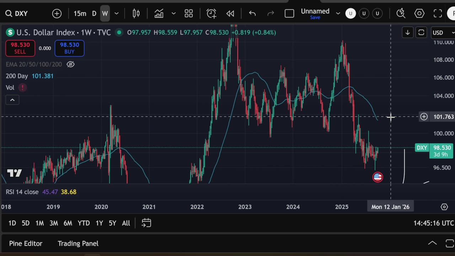Undo the last chart action
Viewport: 455px width, 256px height.
[252, 14]
